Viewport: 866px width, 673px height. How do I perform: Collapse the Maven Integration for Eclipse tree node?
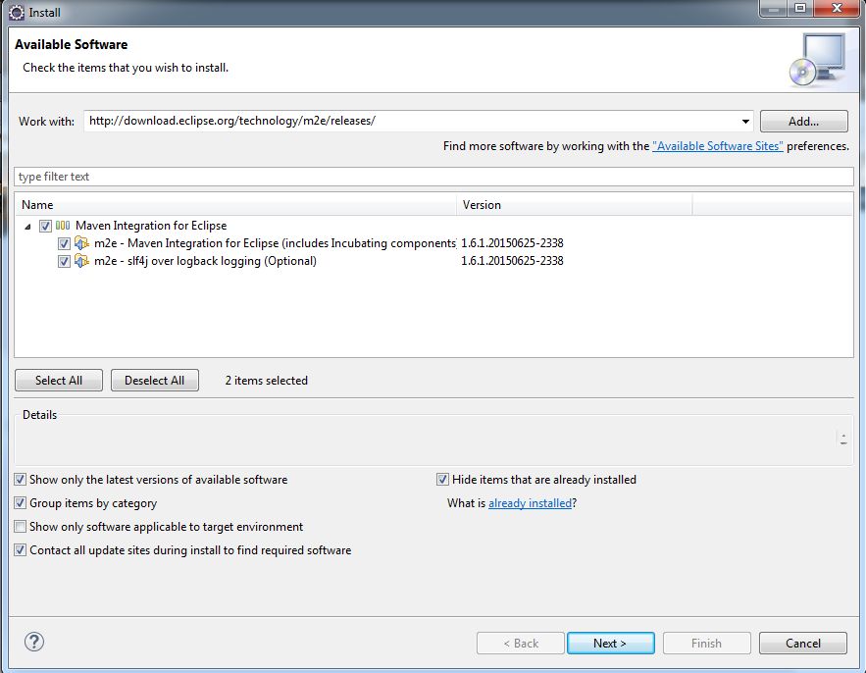[27, 226]
